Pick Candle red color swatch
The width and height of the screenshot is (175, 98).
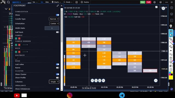pyautogui.click(x=19, y=38)
